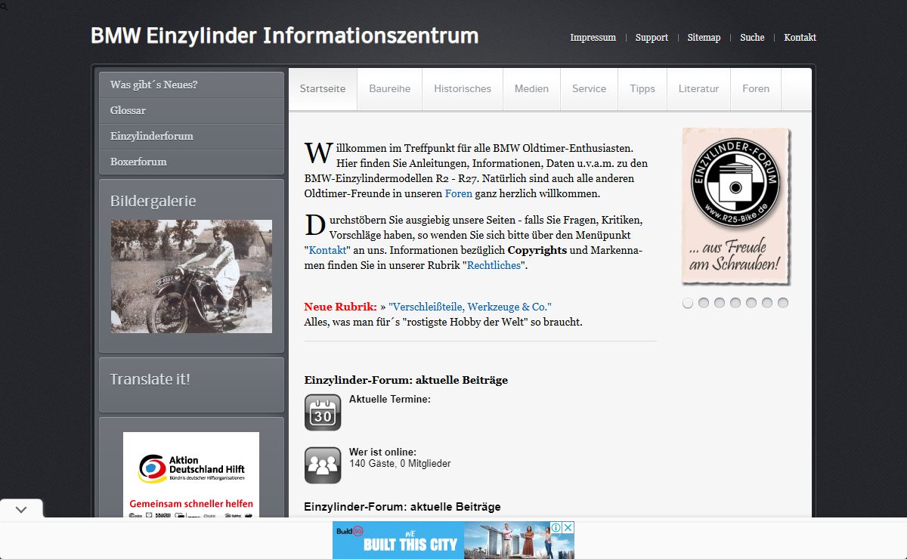Follow the 'Kontakt' link in the paragraph
This screenshot has height=559, width=907.
(x=327, y=250)
